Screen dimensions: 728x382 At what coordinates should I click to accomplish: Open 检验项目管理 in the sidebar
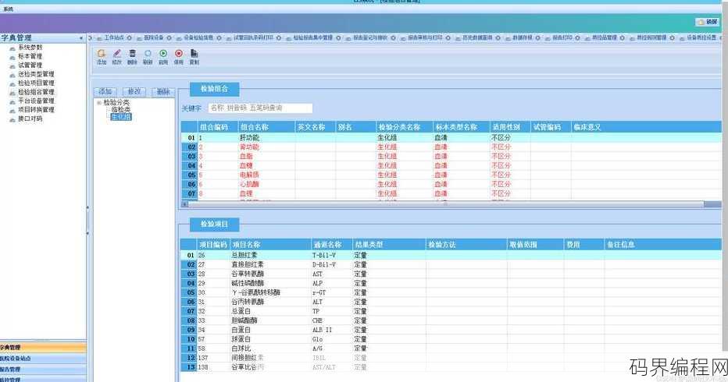36,83
